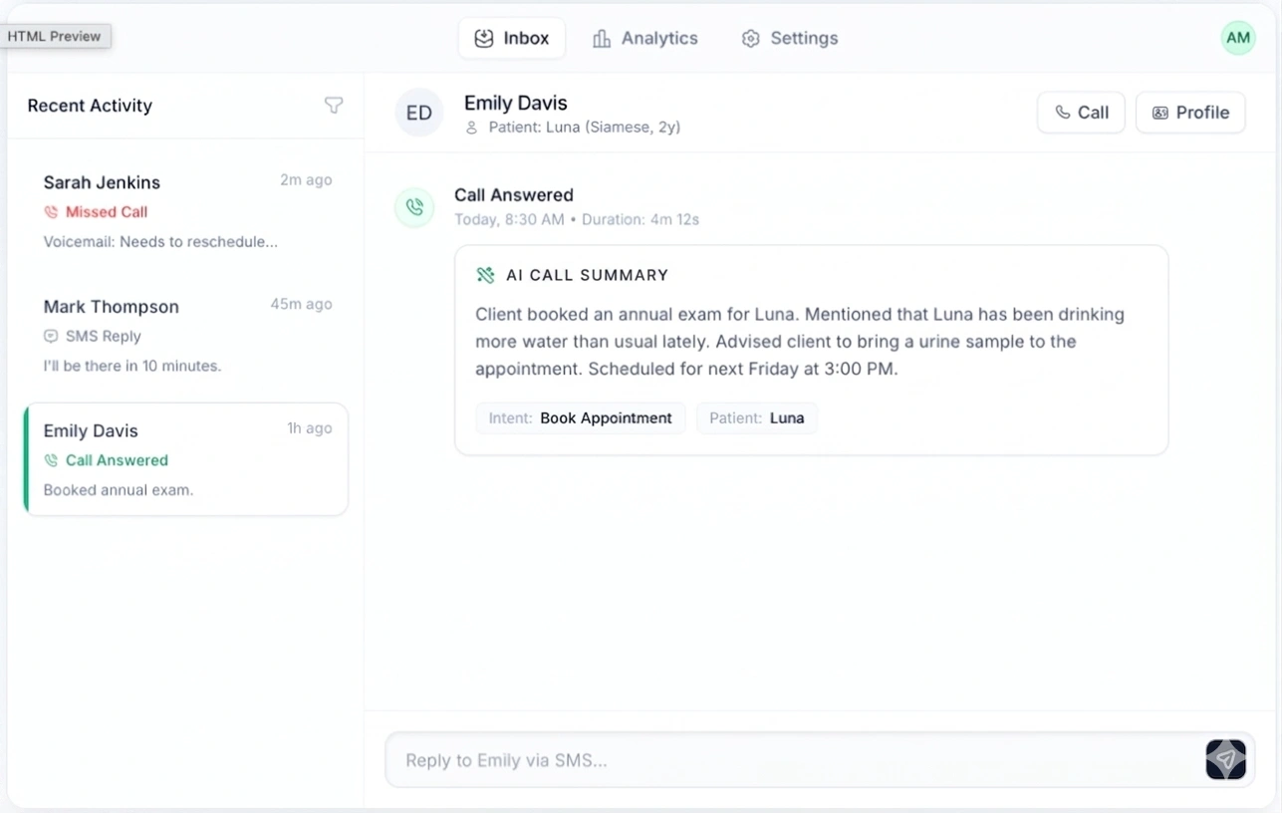Click the Patient: Luna tag
The width and height of the screenshot is (1282, 813).
tap(756, 418)
